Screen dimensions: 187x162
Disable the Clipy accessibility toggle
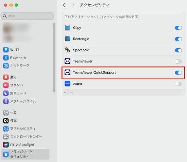point(178,28)
